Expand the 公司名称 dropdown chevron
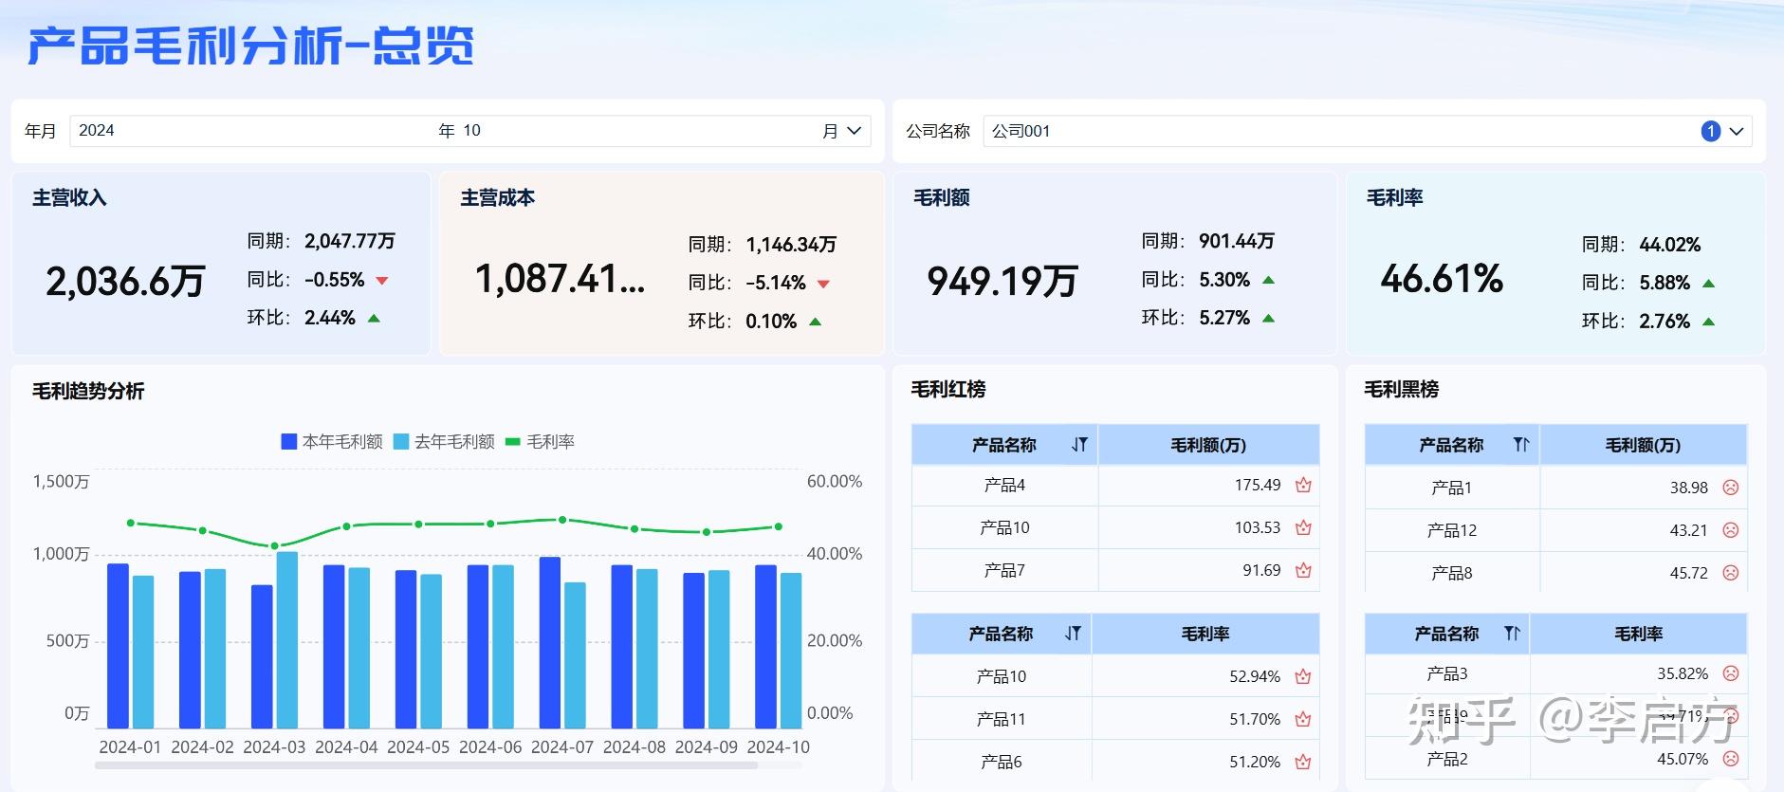The image size is (1784, 792). pos(1737,132)
